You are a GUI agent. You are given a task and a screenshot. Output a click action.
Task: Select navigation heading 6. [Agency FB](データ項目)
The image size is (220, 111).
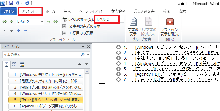46,106
